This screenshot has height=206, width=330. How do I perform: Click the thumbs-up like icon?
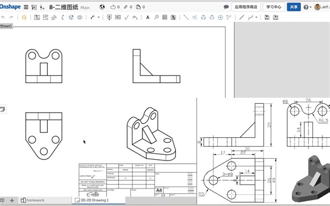pos(113,7)
